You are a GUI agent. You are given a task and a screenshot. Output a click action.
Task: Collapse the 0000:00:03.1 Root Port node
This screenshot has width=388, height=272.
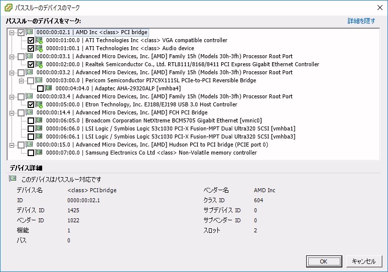[12, 57]
